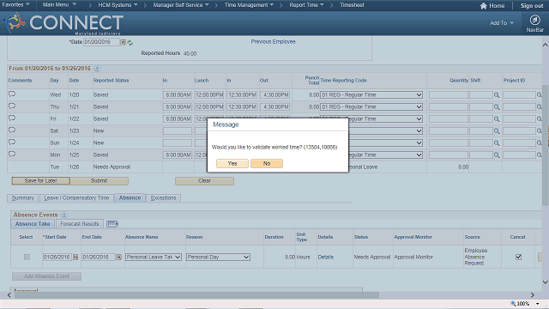Click Project ID lookup icon in Wed 1/20 row
This screenshot has width=549, height=309.
click(540, 95)
